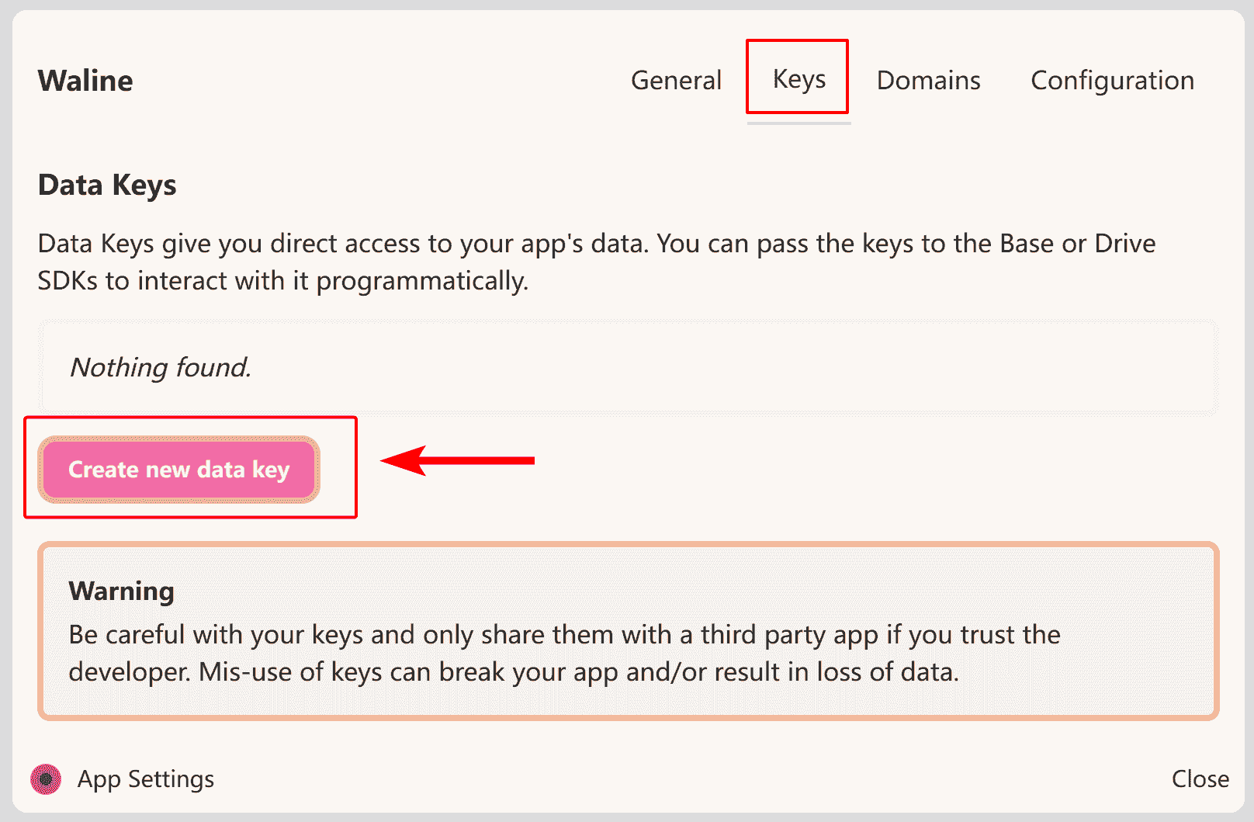Image resolution: width=1254 pixels, height=822 pixels.
Task: Open the Domains tab
Action: coord(928,81)
